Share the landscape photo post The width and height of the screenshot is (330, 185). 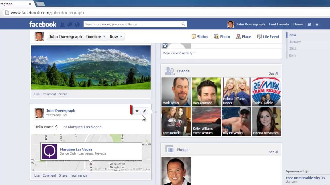point(63,94)
